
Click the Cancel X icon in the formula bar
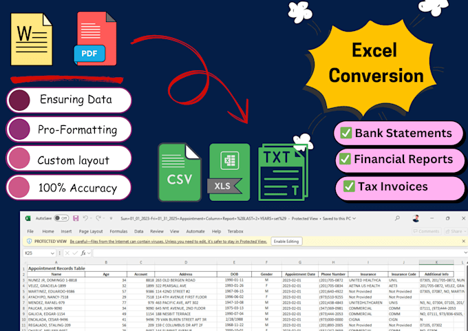coord(67,253)
